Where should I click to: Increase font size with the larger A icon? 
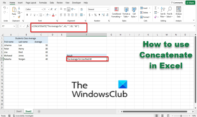tap(52, 9)
